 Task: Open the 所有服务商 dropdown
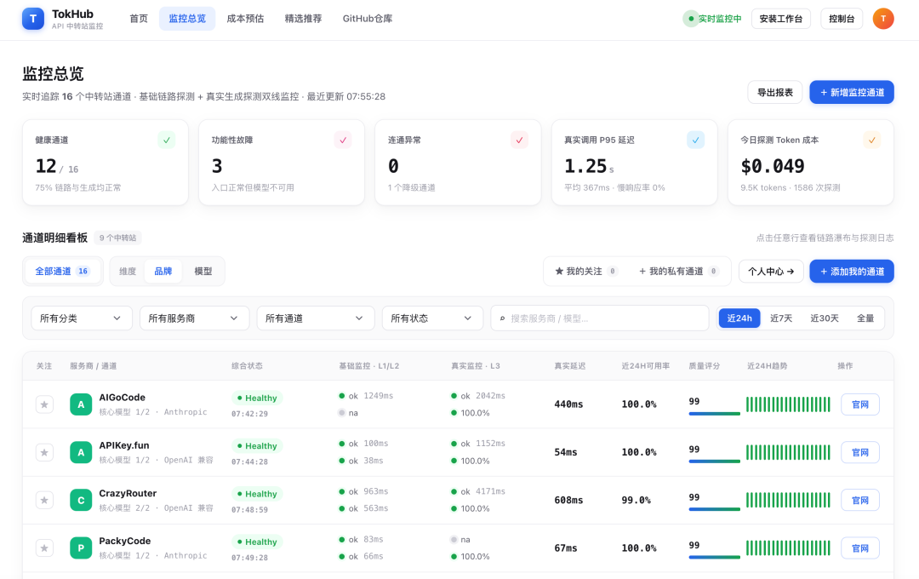tap(195, 318)
